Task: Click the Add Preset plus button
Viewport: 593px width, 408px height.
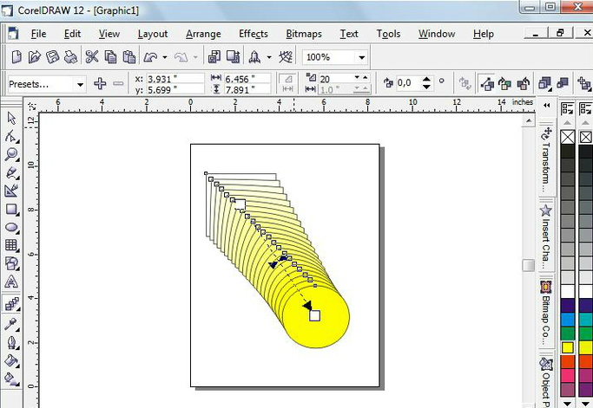Action: tap(100, 83)
